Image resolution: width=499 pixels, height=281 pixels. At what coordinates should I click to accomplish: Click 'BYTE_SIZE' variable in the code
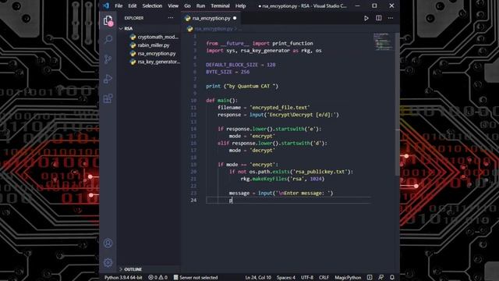(219, 72)
